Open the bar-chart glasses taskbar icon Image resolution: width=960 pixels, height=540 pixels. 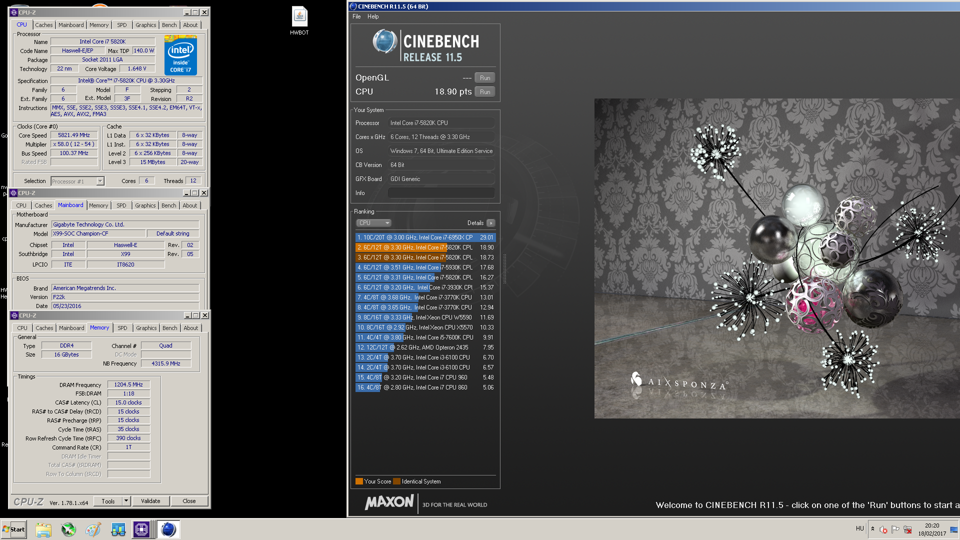[118, 529]
